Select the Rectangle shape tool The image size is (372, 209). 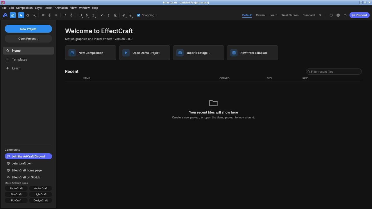click(80, 15)
